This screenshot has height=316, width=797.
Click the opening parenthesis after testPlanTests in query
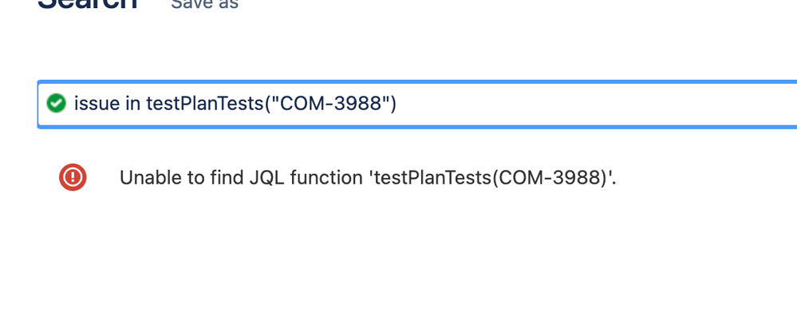click(266, 104)
